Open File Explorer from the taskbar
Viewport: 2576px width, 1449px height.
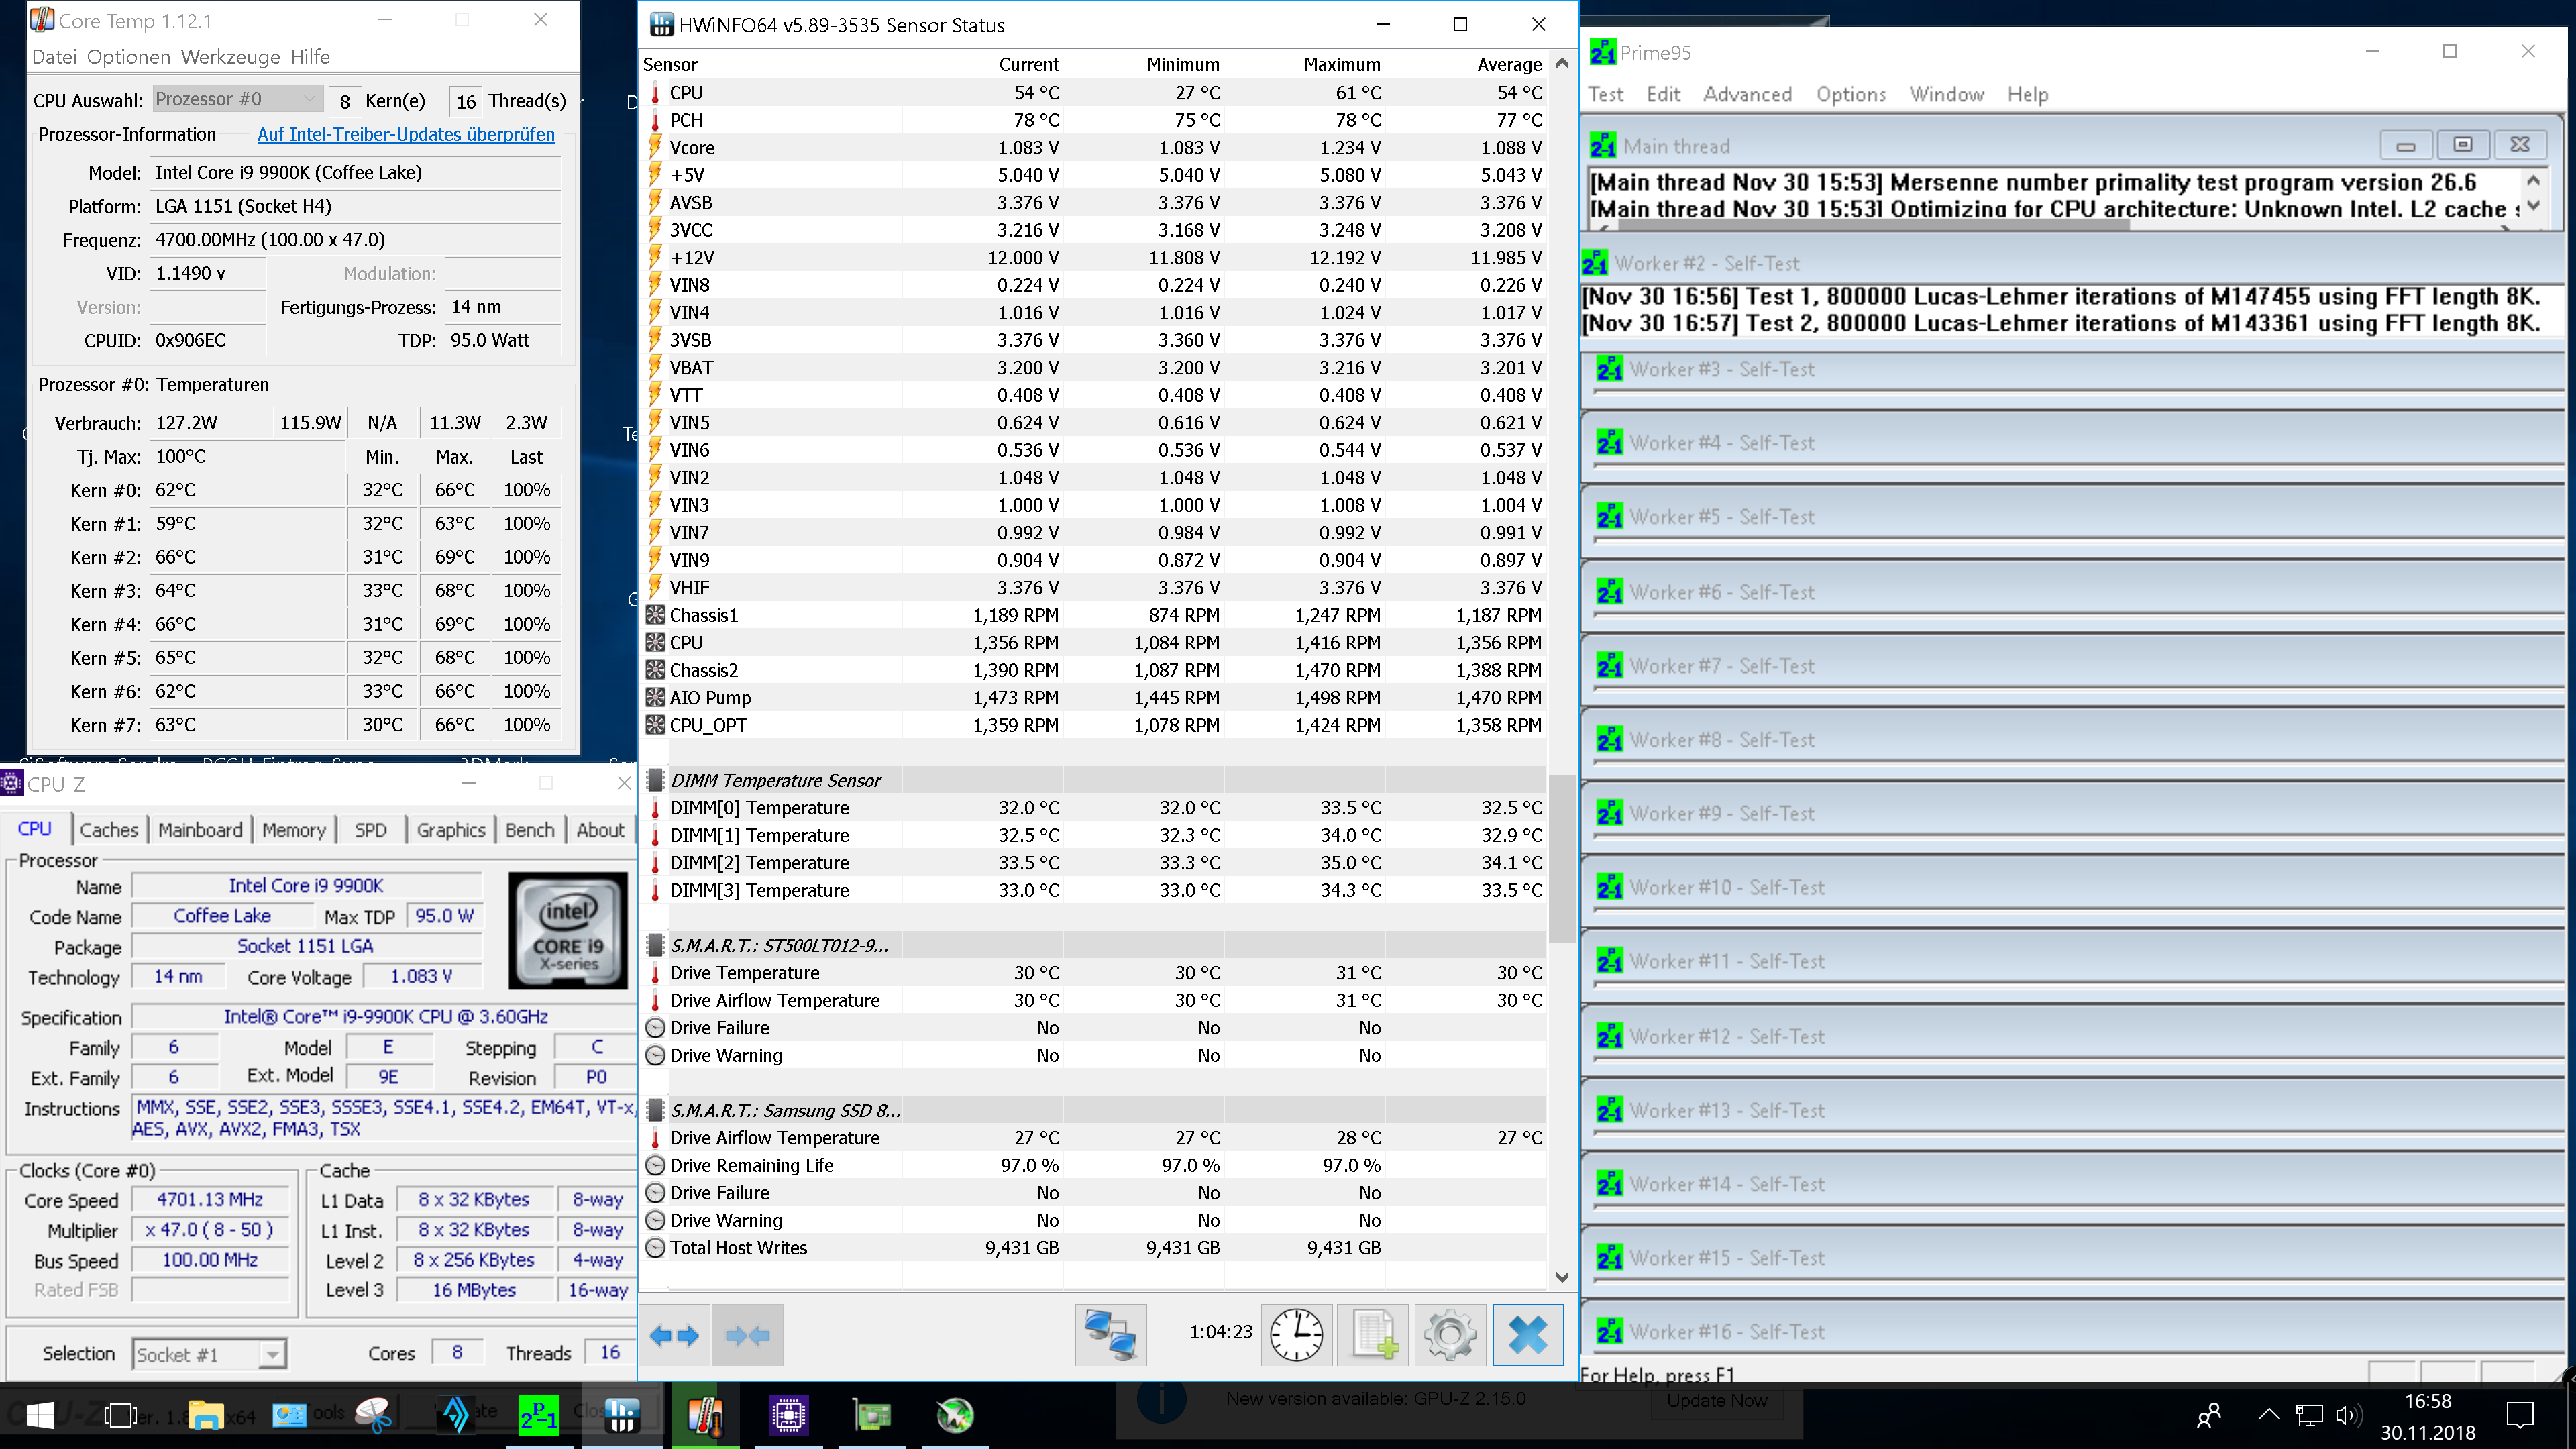[x=206, y=1415]
